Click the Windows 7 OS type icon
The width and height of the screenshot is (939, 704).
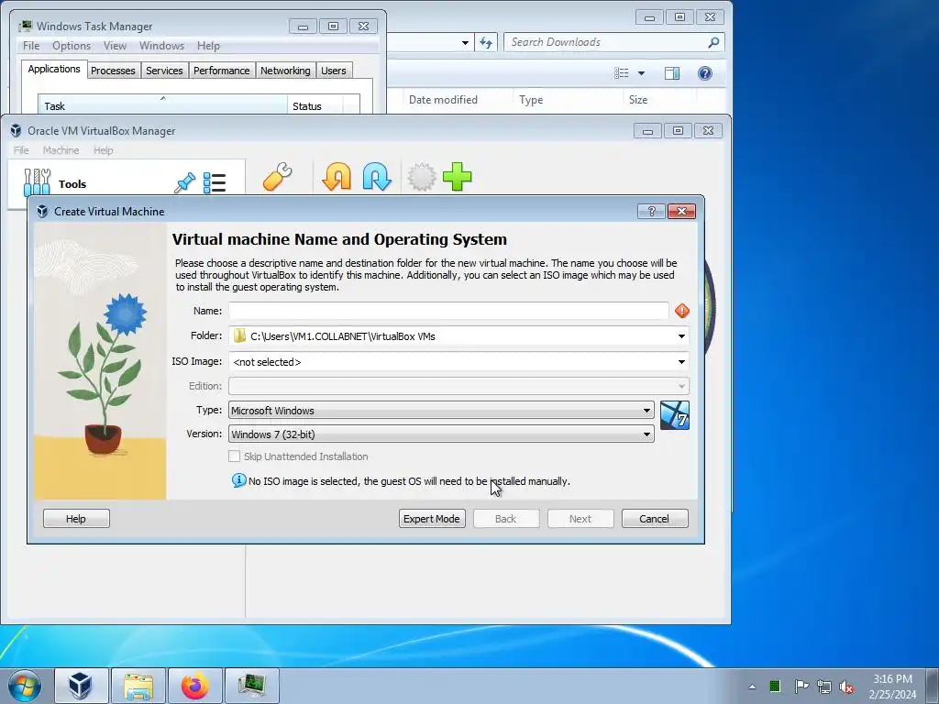click(x=675, y=415)
